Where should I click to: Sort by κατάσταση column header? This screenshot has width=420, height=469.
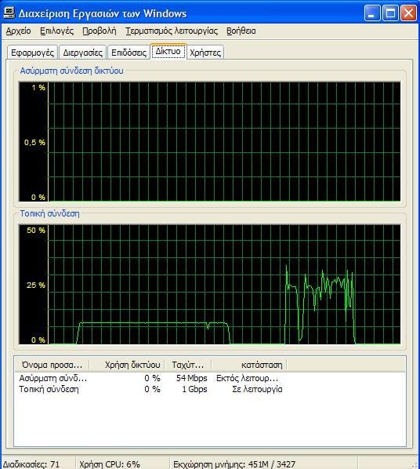tap(249, 365)
